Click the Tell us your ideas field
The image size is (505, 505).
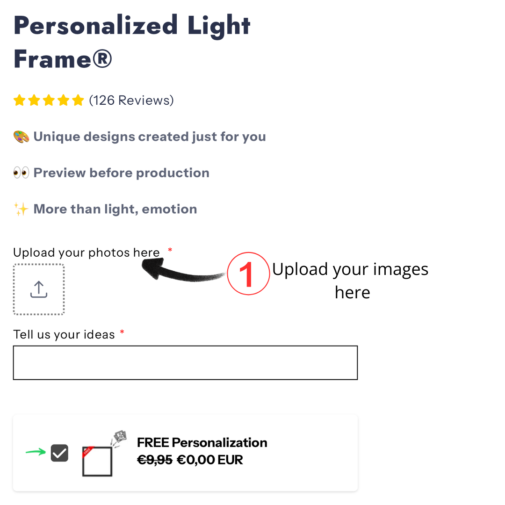coord(185,363)
